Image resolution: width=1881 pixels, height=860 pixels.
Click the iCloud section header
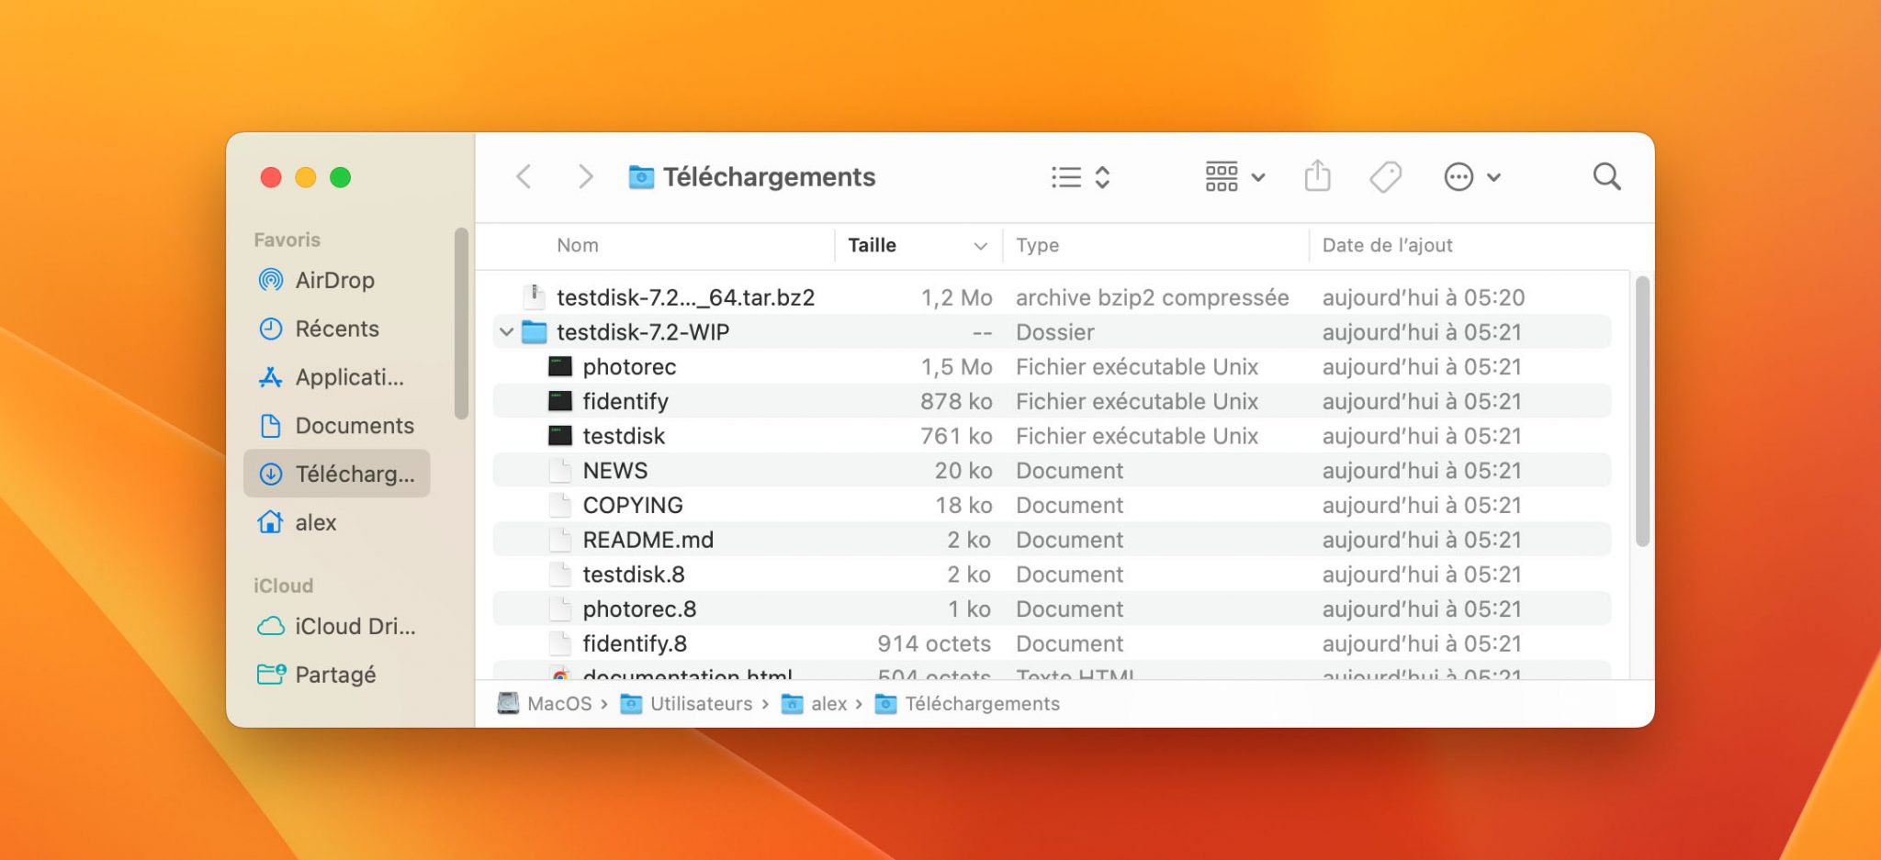(283, 586)
